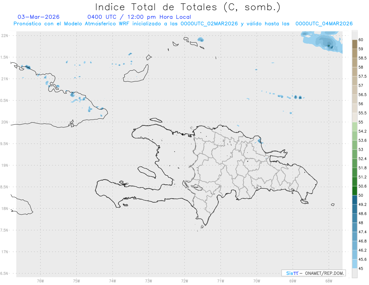Click the '46.8' colorbar label
The image size is (369, 285).
tap(362, 241)
